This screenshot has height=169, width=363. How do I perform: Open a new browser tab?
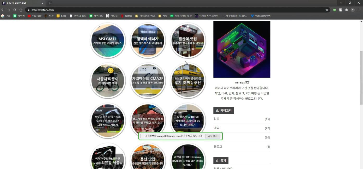tap(50, 3)
